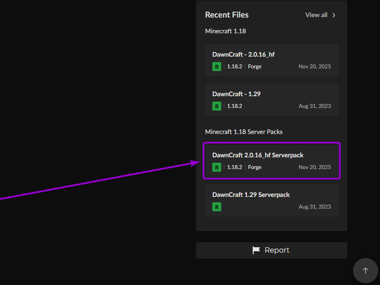
Task: Click the release badge on DawnCraft 2.0.16_hf Serverpack
Action: 216,167
